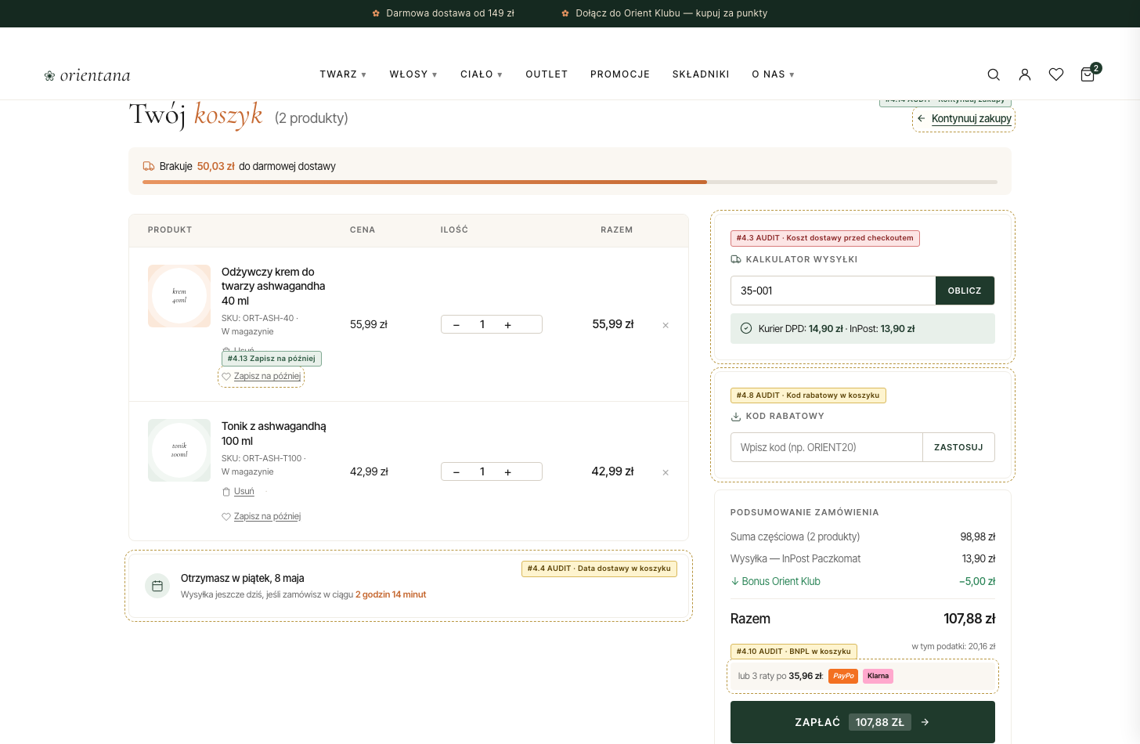Image resolution: width=1140 pixels, height=744 pixels.
Task: Decrease quantity of Tonik z ashwagandhą
Action: pos(456,472)
